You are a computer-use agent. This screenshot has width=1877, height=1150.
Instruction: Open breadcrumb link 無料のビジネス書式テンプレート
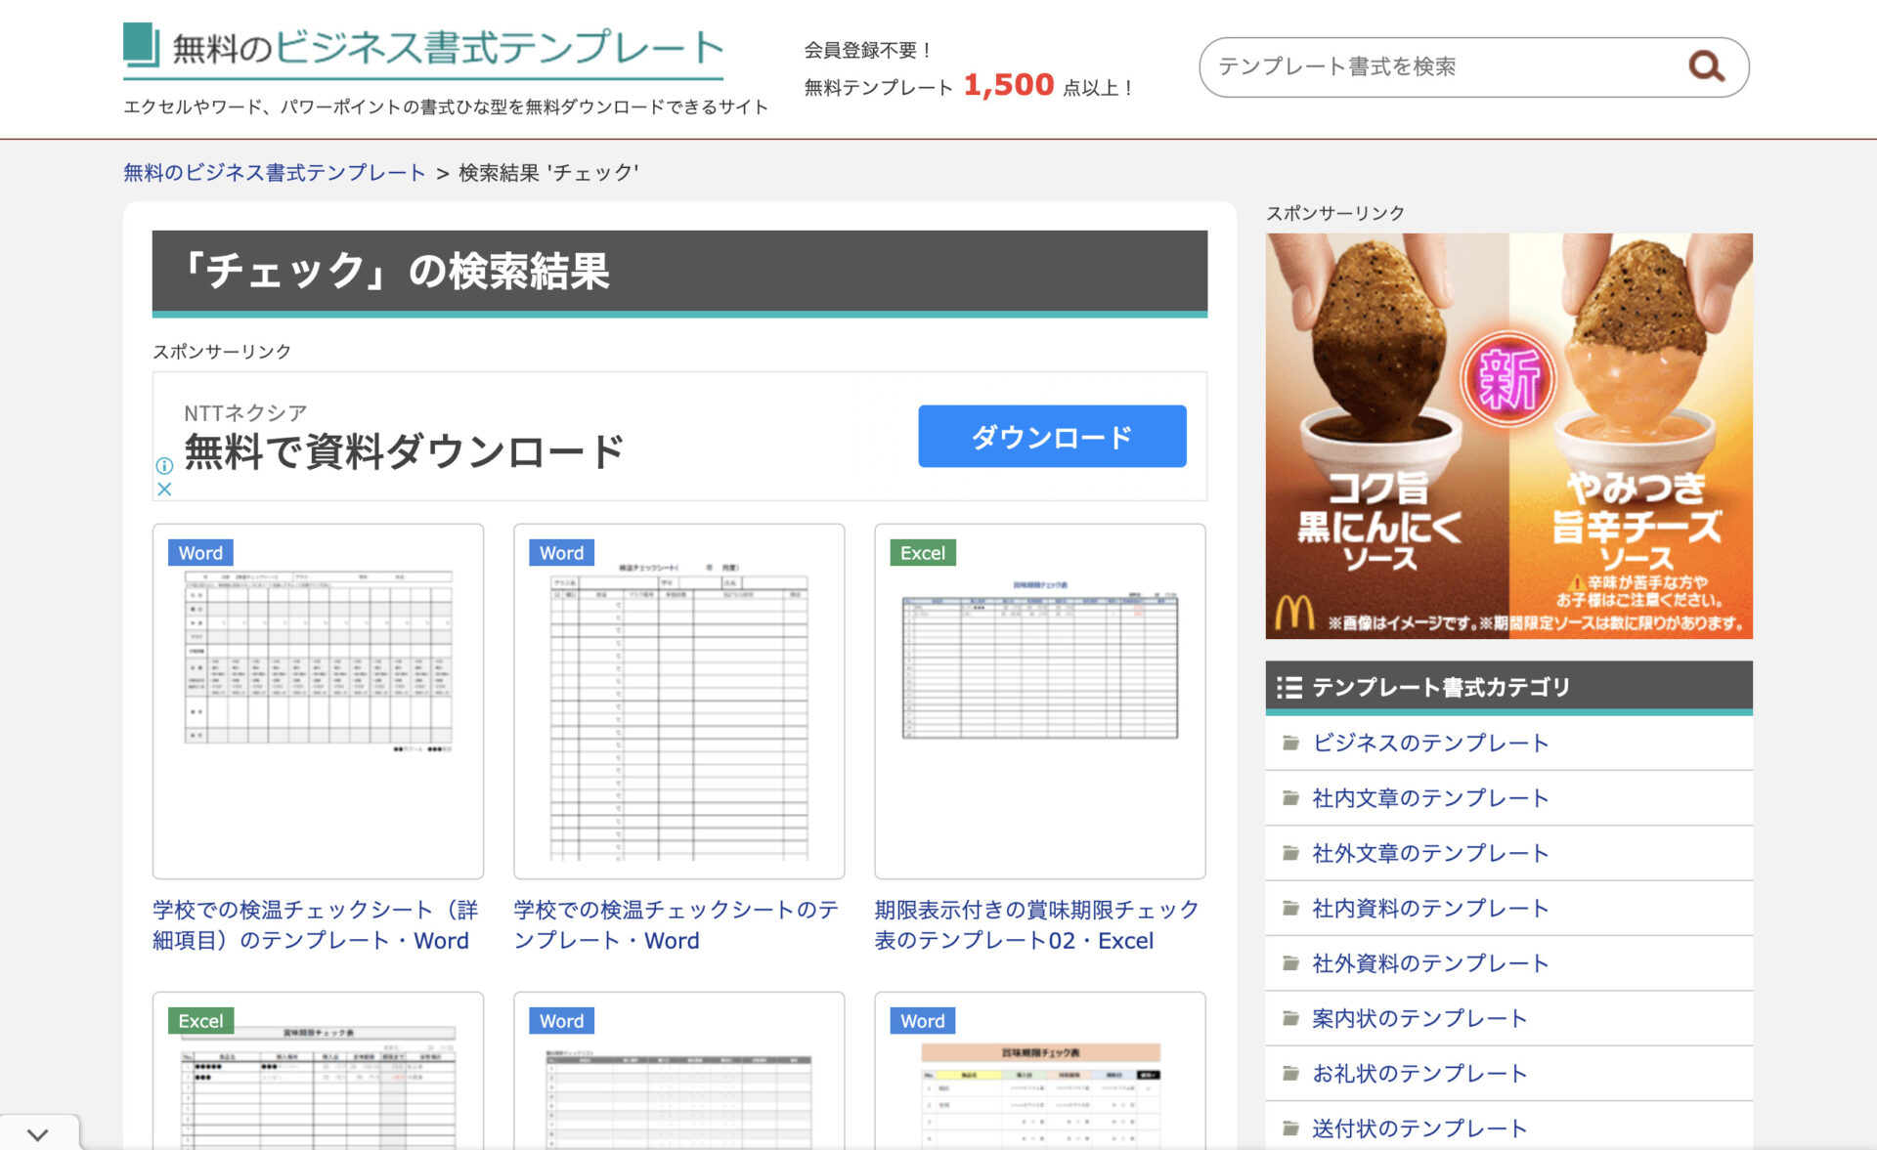[272, 173]
